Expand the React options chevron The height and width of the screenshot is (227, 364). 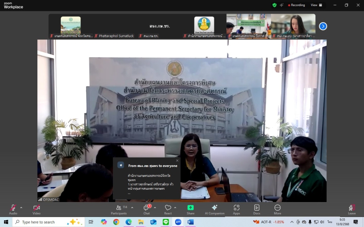tap(175, 207)
